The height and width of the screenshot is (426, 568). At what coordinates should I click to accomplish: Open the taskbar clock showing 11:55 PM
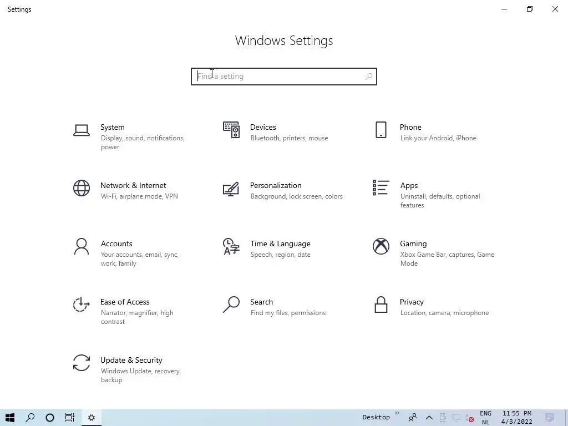(x=516, y=418)
